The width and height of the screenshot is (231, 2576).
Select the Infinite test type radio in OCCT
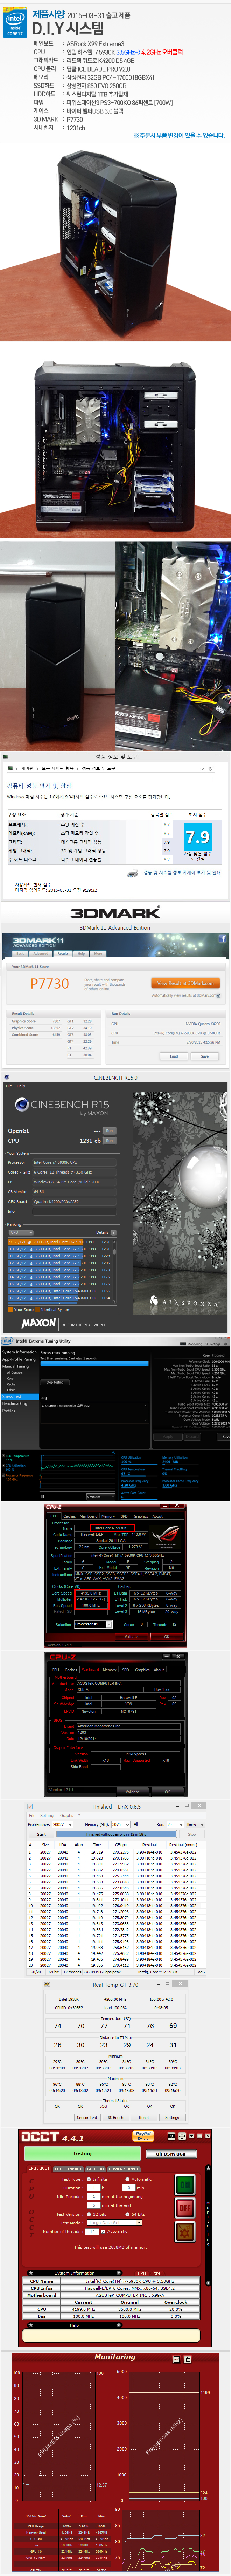pyautogui.click(x=89, y=2179)
